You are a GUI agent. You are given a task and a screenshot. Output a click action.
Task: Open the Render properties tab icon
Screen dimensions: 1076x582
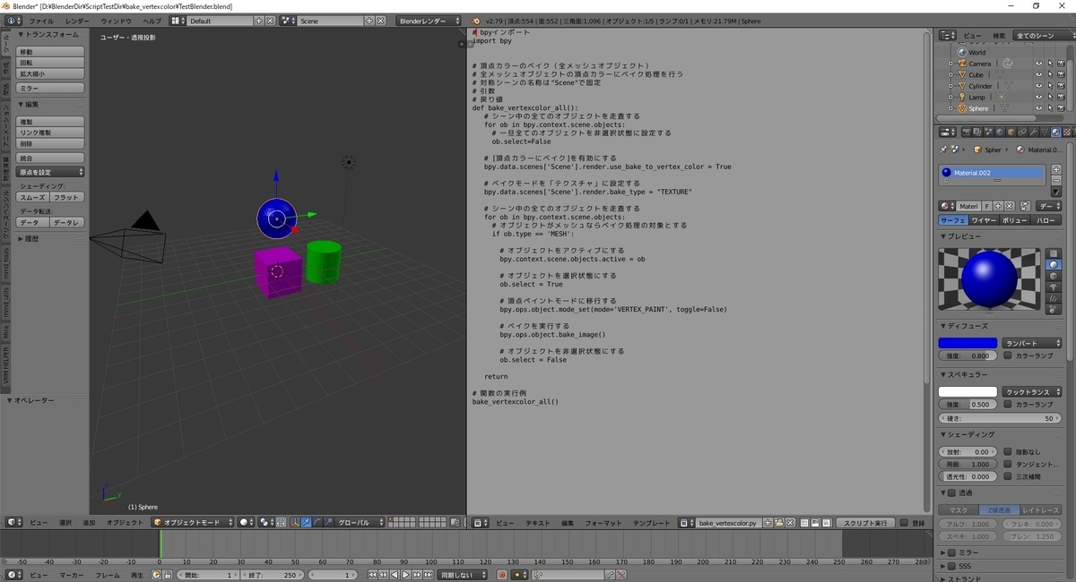tap(967, 132)
